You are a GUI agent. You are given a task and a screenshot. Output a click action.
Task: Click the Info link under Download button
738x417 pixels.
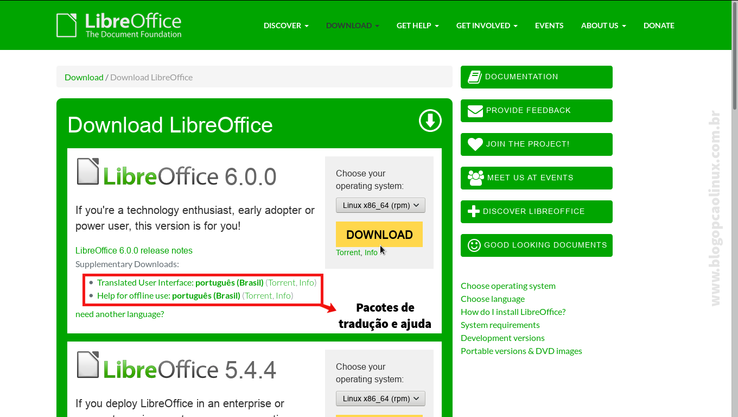click(371, 252)
